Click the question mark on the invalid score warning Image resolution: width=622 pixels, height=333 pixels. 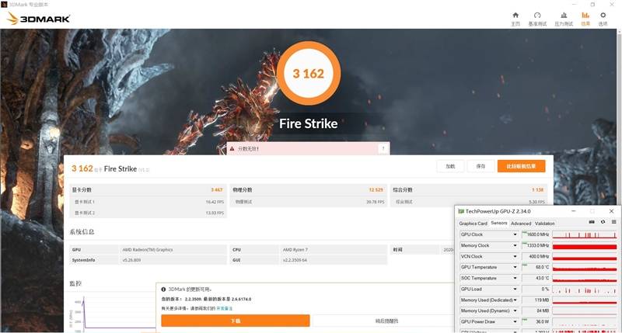(x=383, y=148)
